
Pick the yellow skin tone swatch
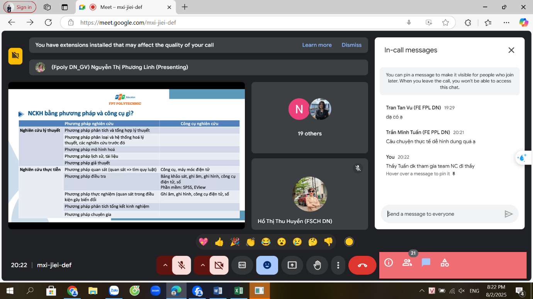tap(349, 242)
